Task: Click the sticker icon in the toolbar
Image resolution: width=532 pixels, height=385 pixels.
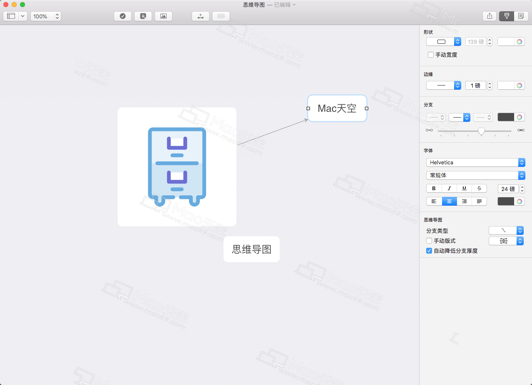Action: pos(143,16)
